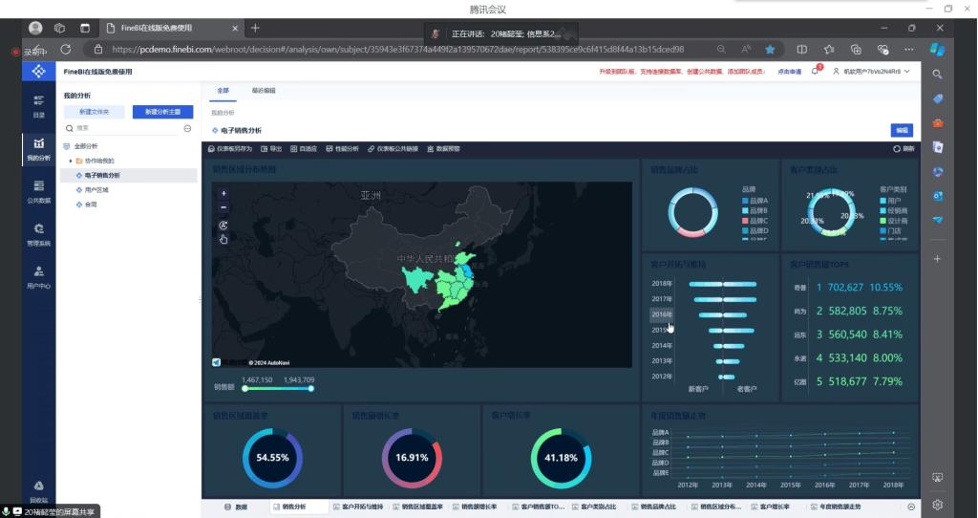Click the right handle of 销售额 slider
Screen dimensions: 978x518
click(x=311, y=388)
